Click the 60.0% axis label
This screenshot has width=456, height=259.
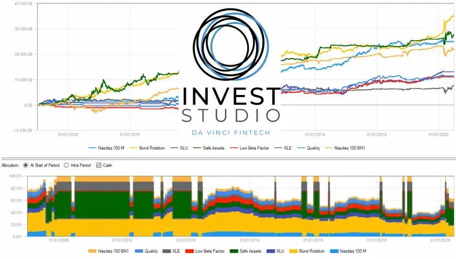[17, 201]
